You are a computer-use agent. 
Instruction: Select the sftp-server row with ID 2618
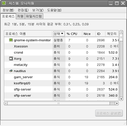pos(61,96)
